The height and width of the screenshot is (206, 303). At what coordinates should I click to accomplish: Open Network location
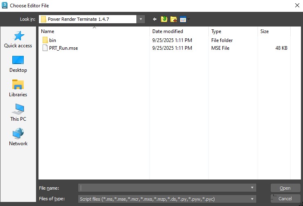[18, 137]
